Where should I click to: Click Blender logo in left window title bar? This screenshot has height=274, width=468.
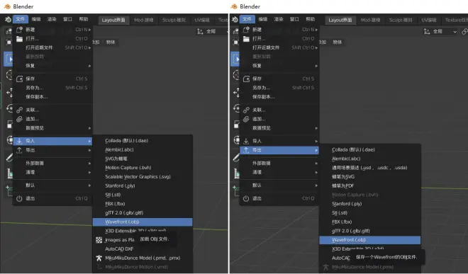[7, 6]
